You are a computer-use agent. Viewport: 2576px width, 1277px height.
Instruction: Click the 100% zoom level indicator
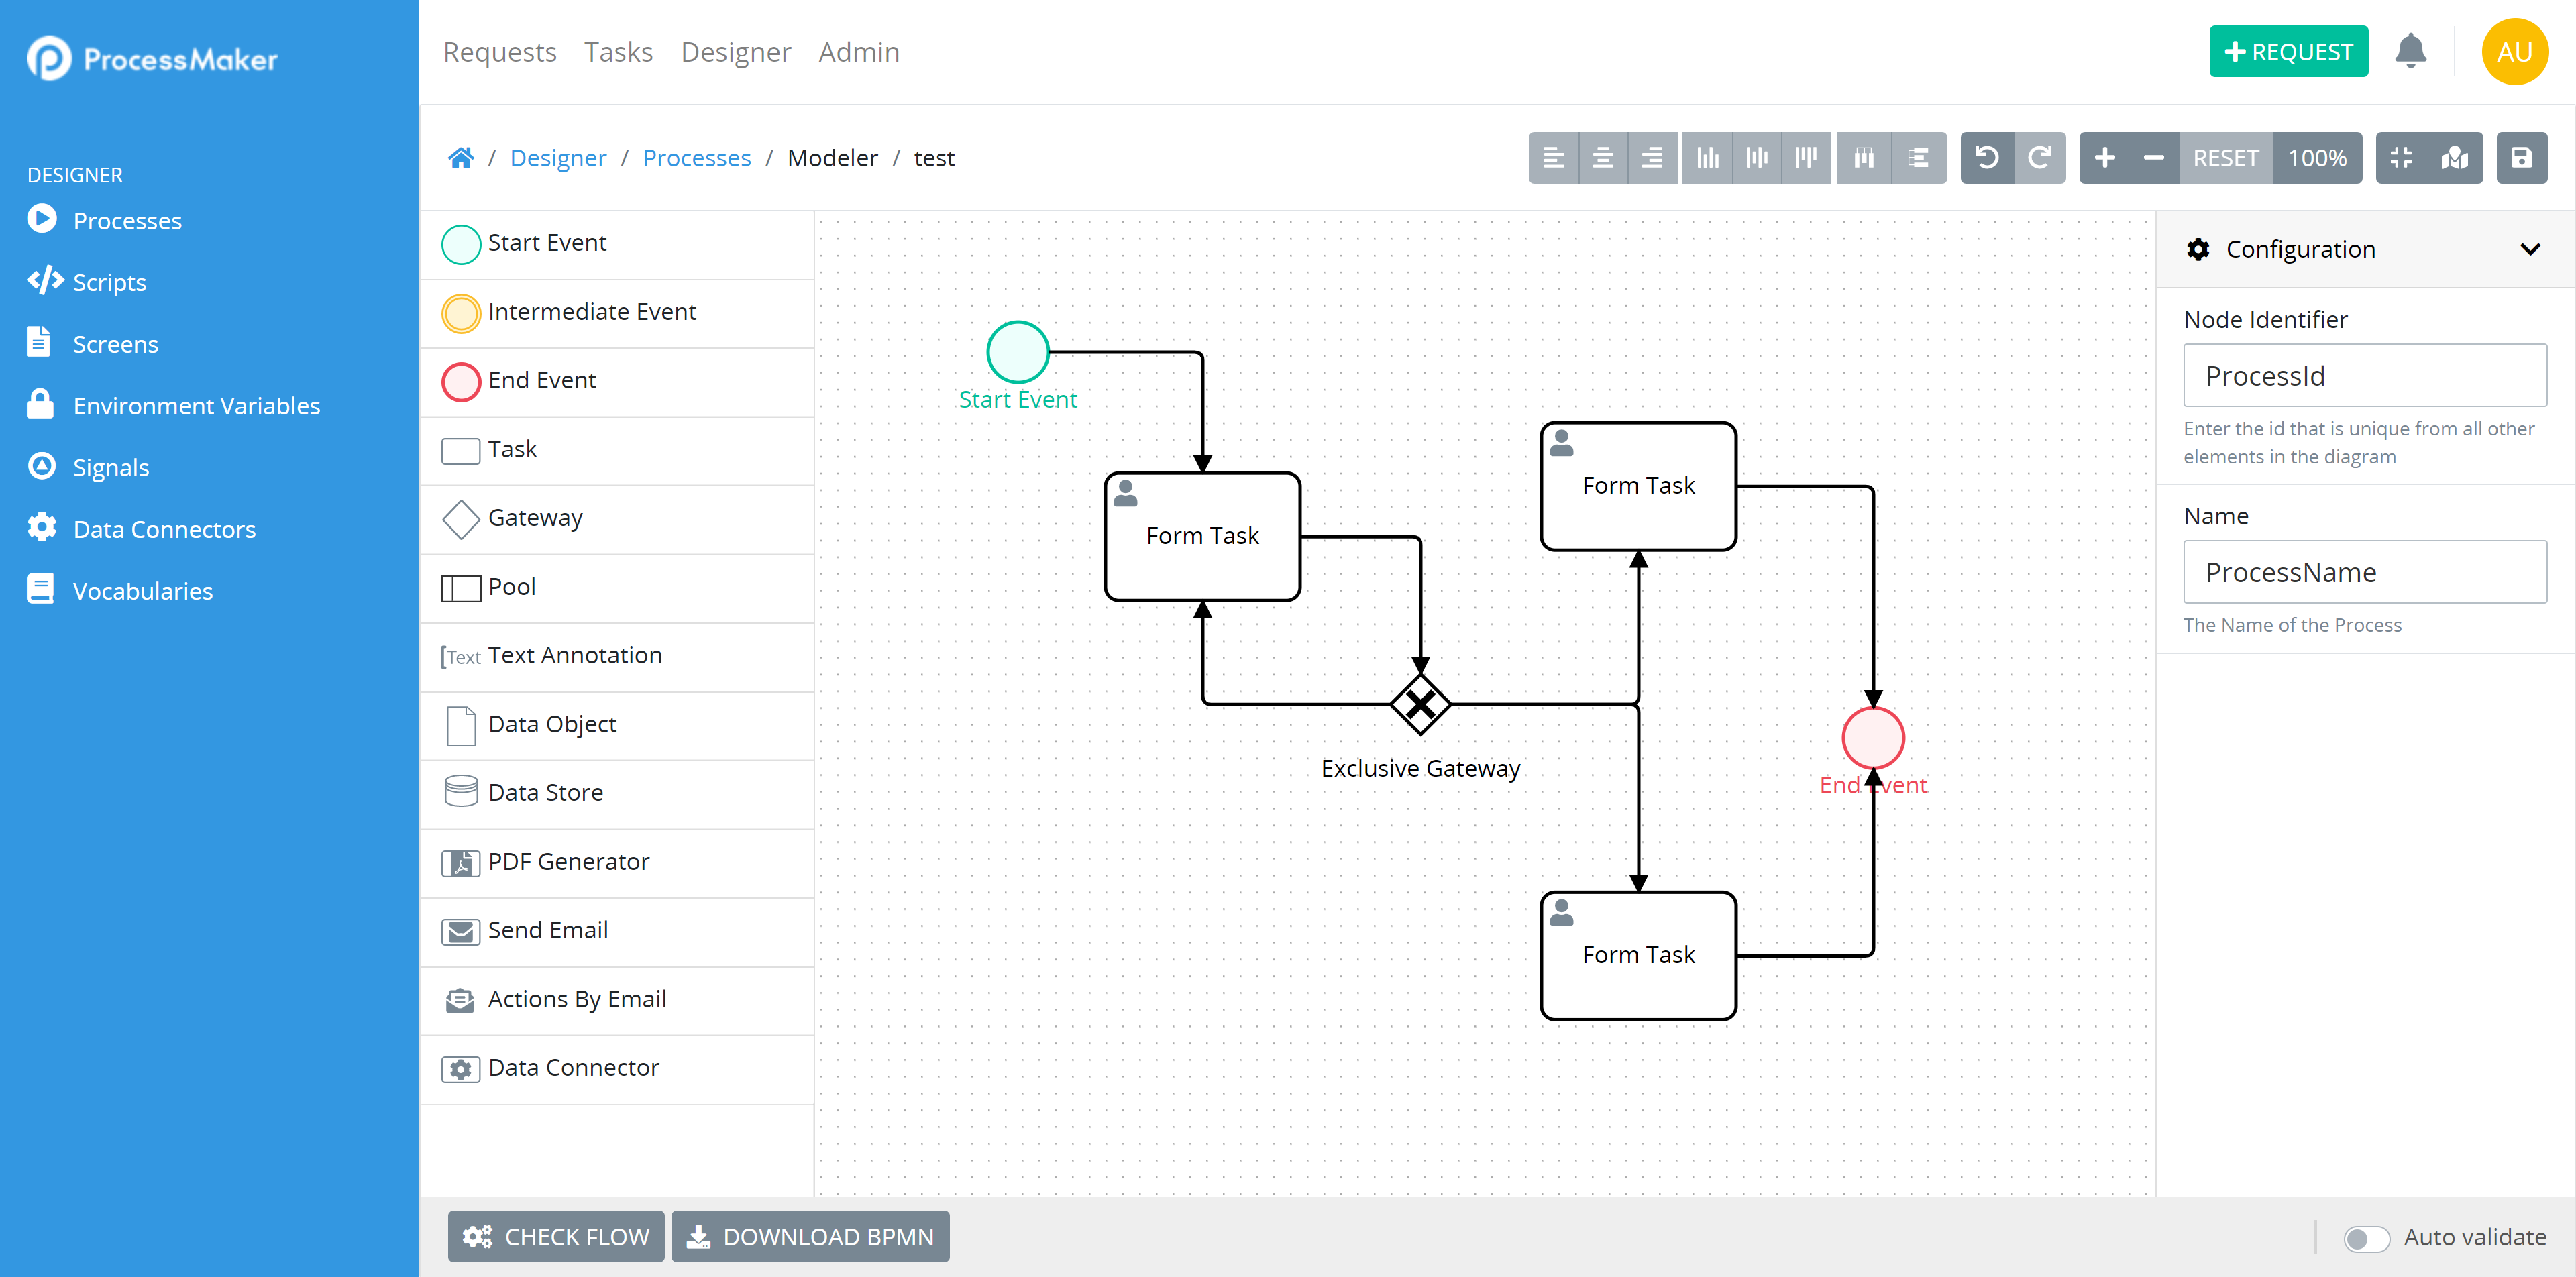[x=2316, y=158]
